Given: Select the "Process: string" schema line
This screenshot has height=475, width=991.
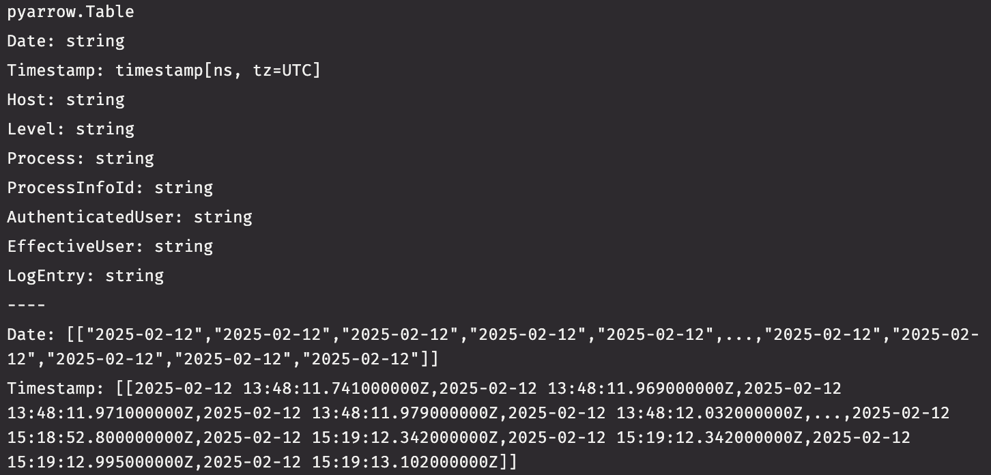Looking at the screenshot, I should point(81,158).
